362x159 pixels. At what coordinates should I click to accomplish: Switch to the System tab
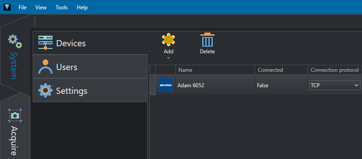[x=15, y=56]
